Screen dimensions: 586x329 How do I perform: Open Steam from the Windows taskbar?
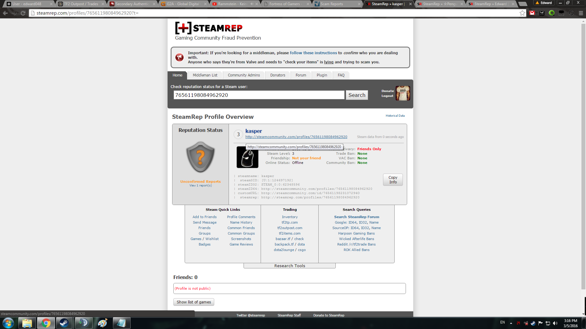click(64, 323)
